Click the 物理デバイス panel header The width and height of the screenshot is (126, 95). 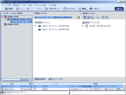[56, 13]
